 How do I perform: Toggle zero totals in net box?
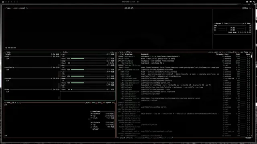point(99,103)
